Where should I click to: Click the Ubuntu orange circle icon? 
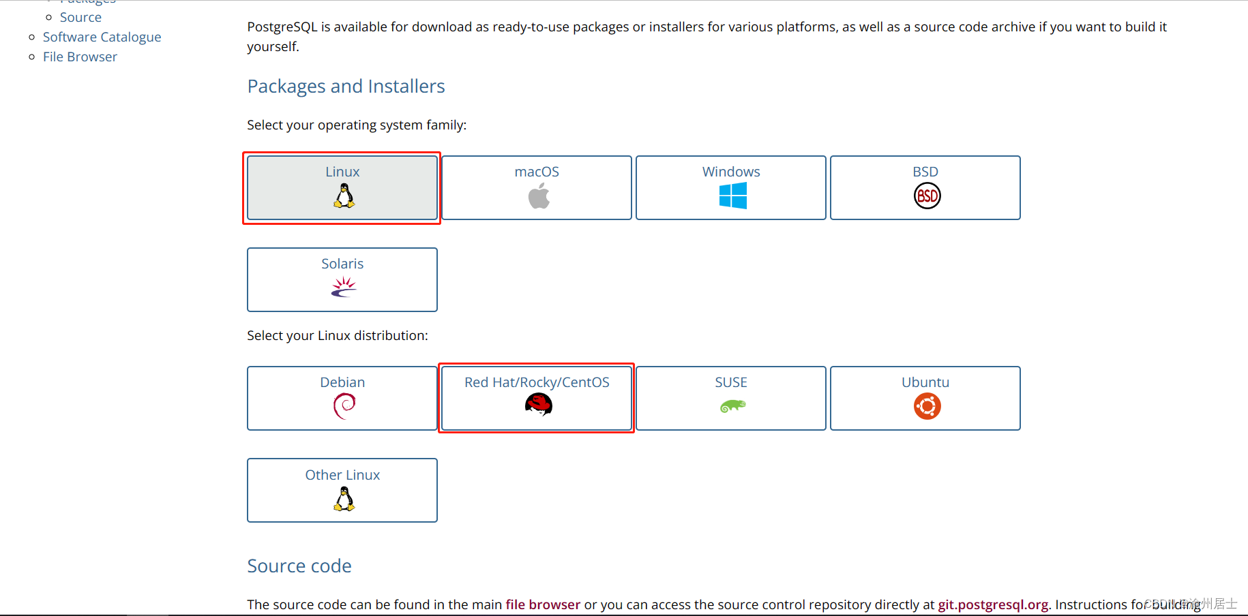pos(927,406)
